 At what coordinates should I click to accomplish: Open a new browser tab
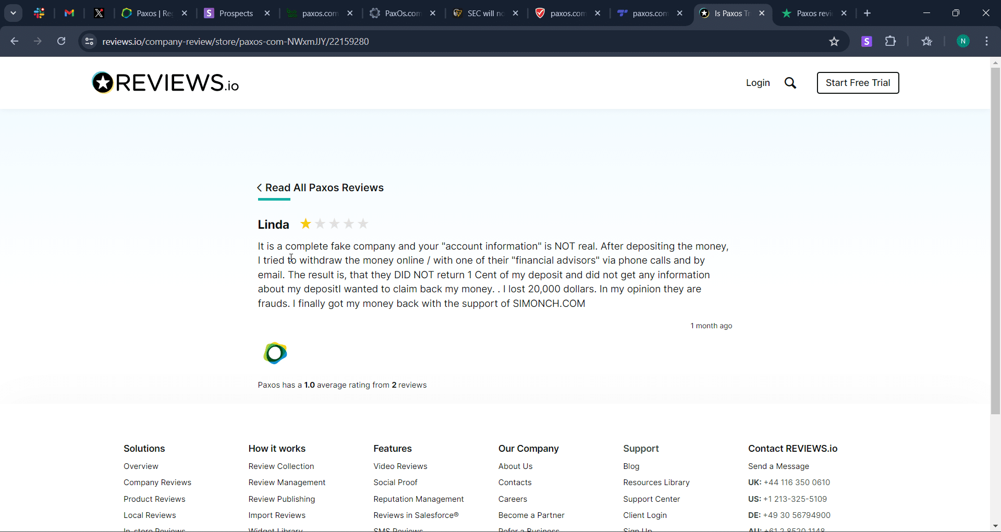click(x=868, y=13)
